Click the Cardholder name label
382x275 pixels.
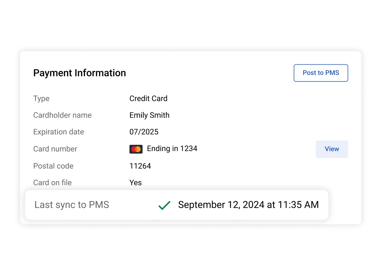tap(62, 115)
